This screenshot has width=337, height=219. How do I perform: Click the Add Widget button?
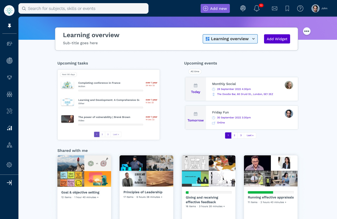pyautogui.click(x=277, y=39)
